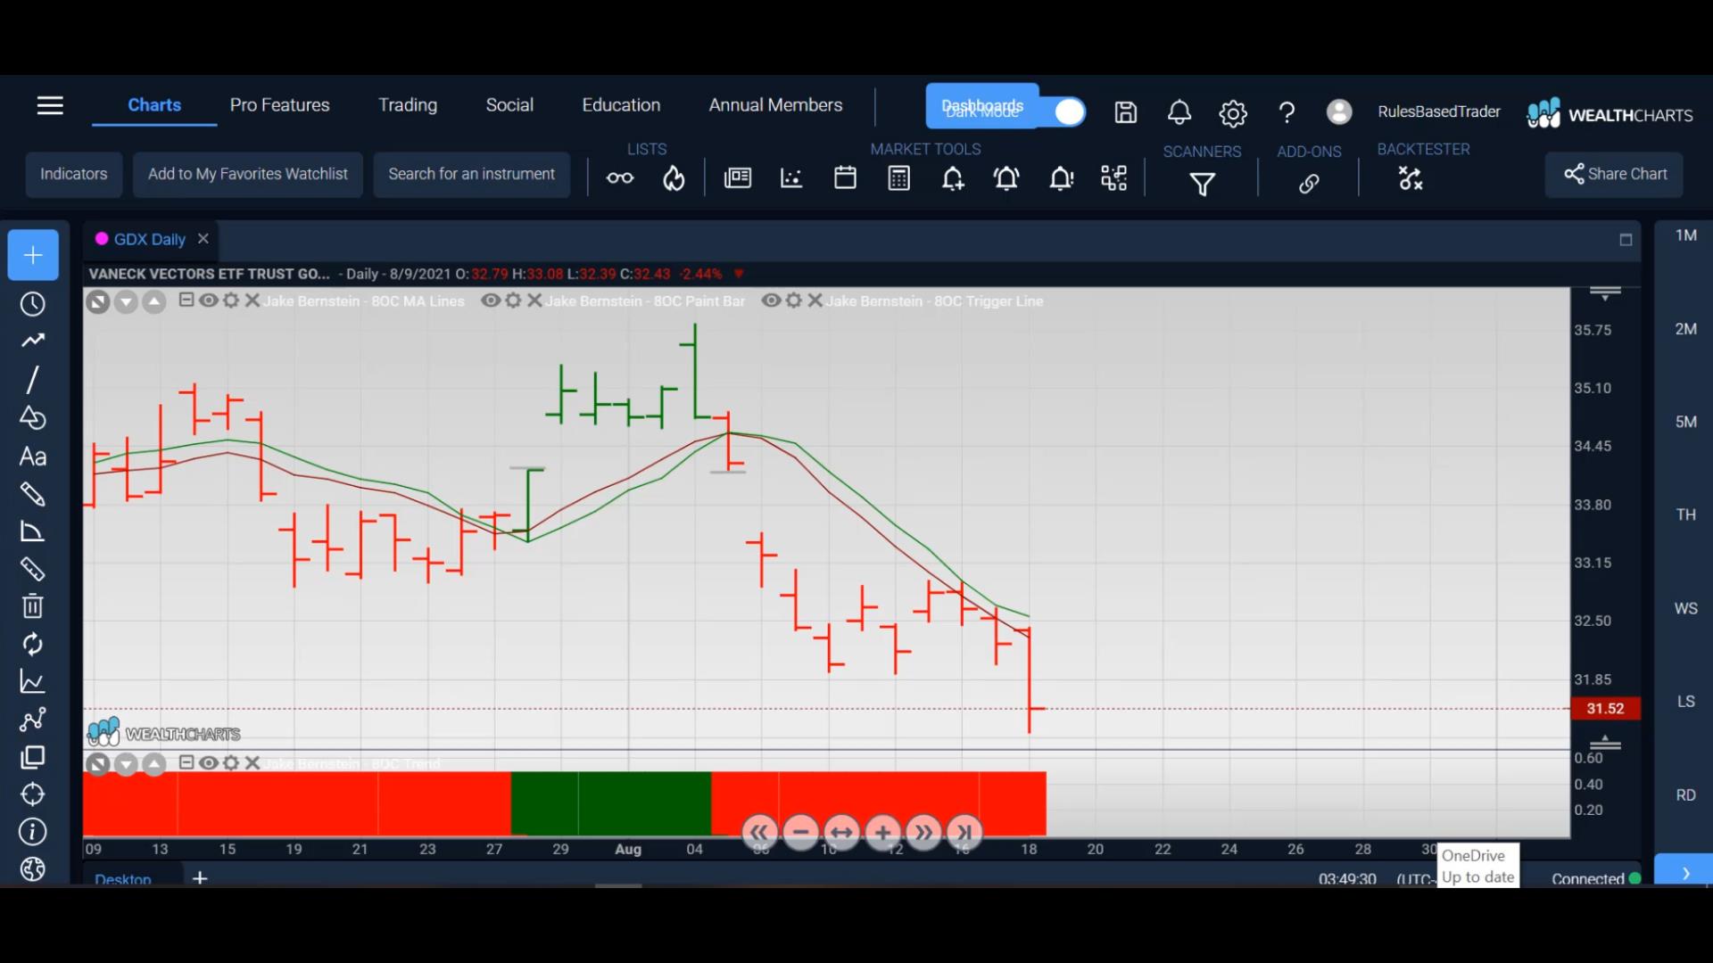Open the Education menu
Image resolution: width=1713 pixels, height=963 pixels.
(621, 105)
